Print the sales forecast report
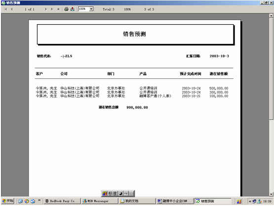The height and width of the screenshot is (206, 274). [66, 9]
